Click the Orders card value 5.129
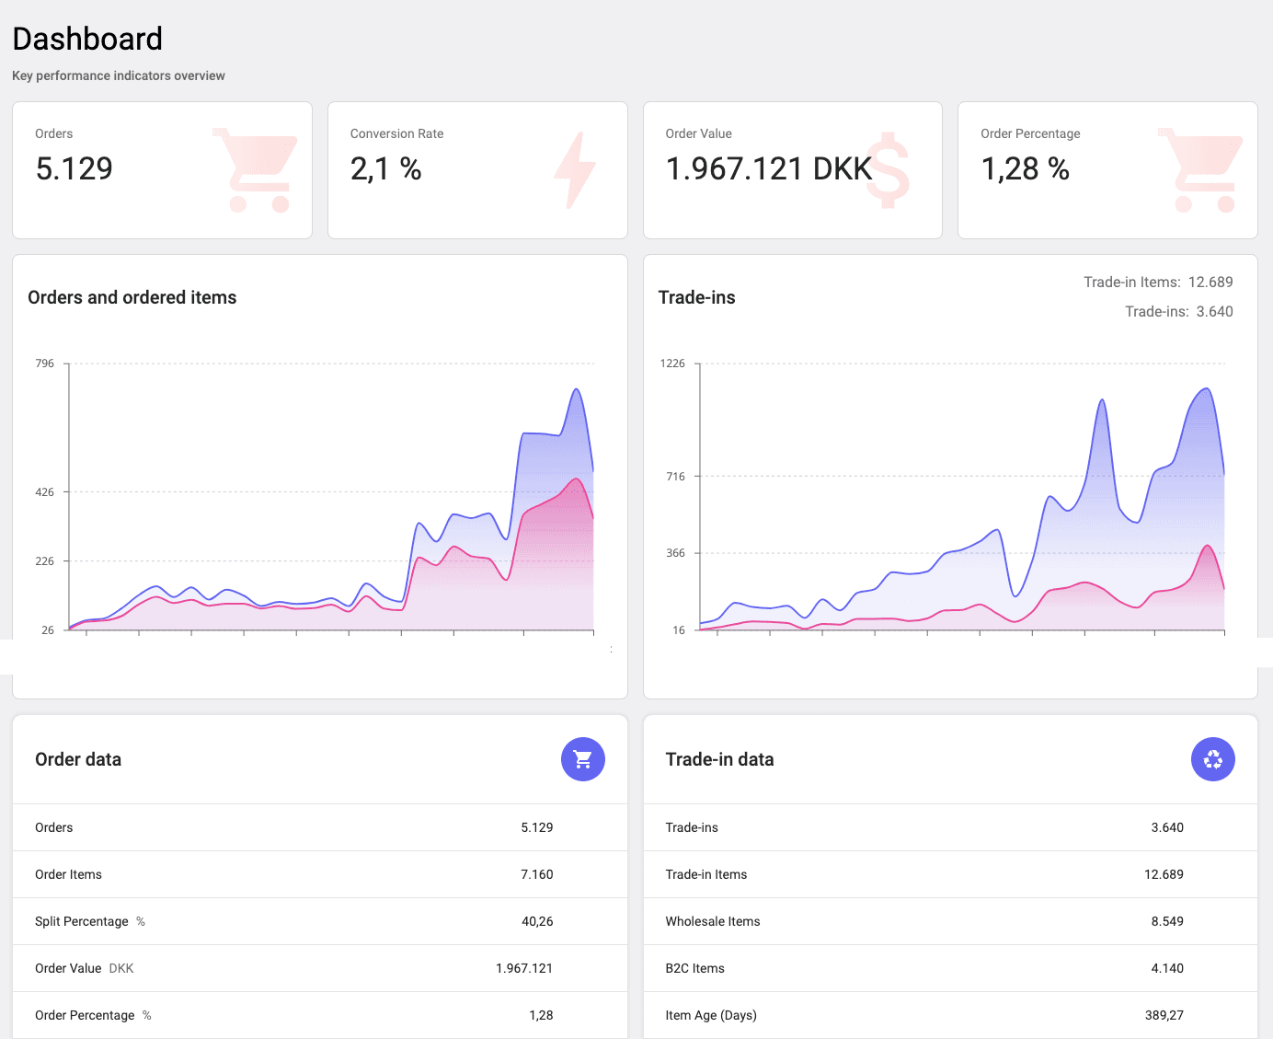Screen dimensions: 1273x1039 coord(74,168)
